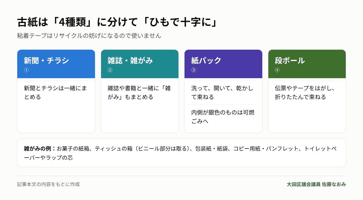Click the circled number ② under 雑誌・雑がみ

click(110, 70)
